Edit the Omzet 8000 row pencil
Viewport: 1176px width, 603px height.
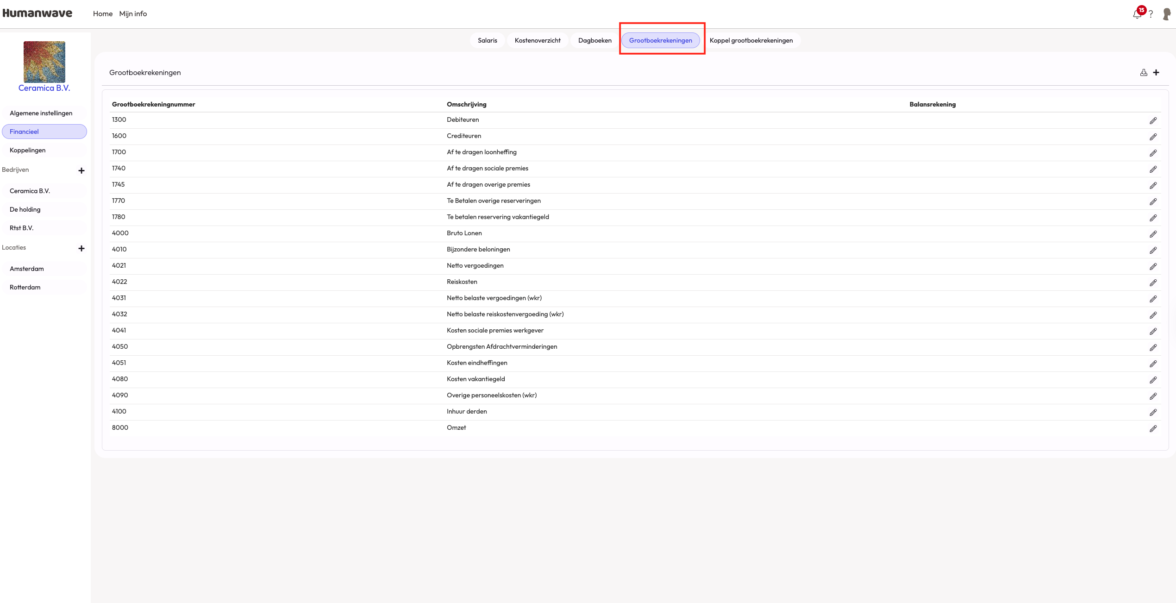click(x=1153, y=428)
